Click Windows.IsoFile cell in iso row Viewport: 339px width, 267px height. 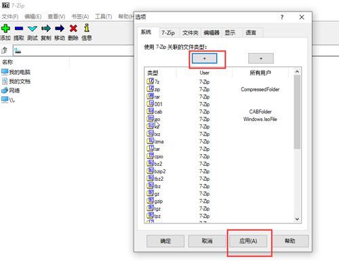point(260,119)
